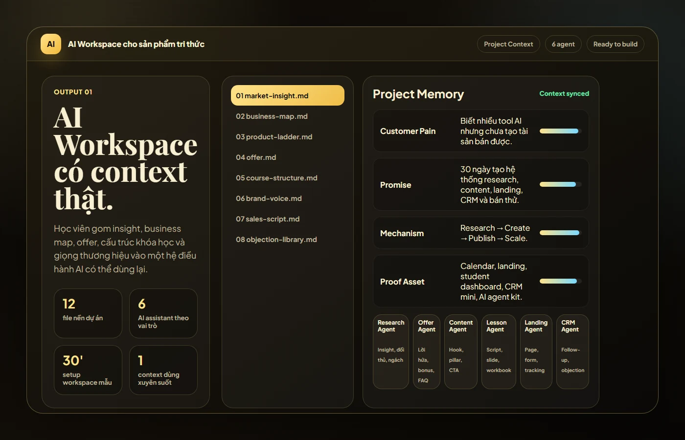This screenshot has height=440, width=685.
Task: Click the Research → Create → Publish → Scale text
Action: pyautogui.click(x=495, y=233)
